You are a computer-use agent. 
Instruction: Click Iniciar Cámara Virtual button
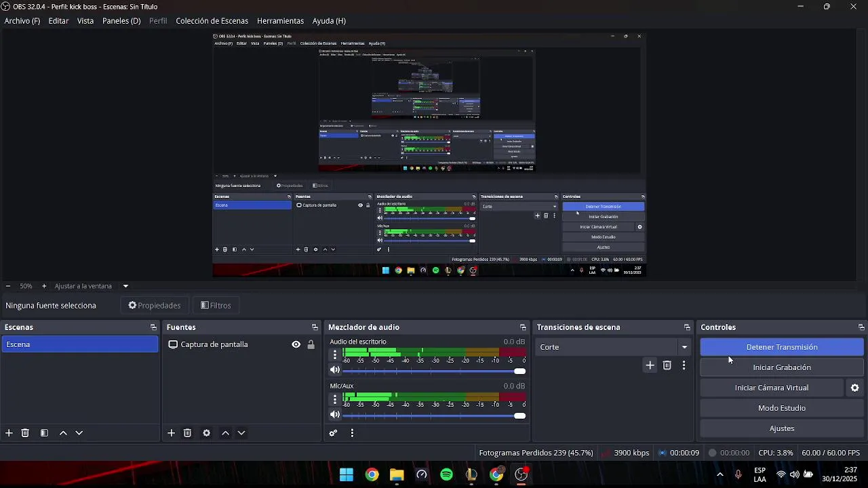(x=772, y=388)
